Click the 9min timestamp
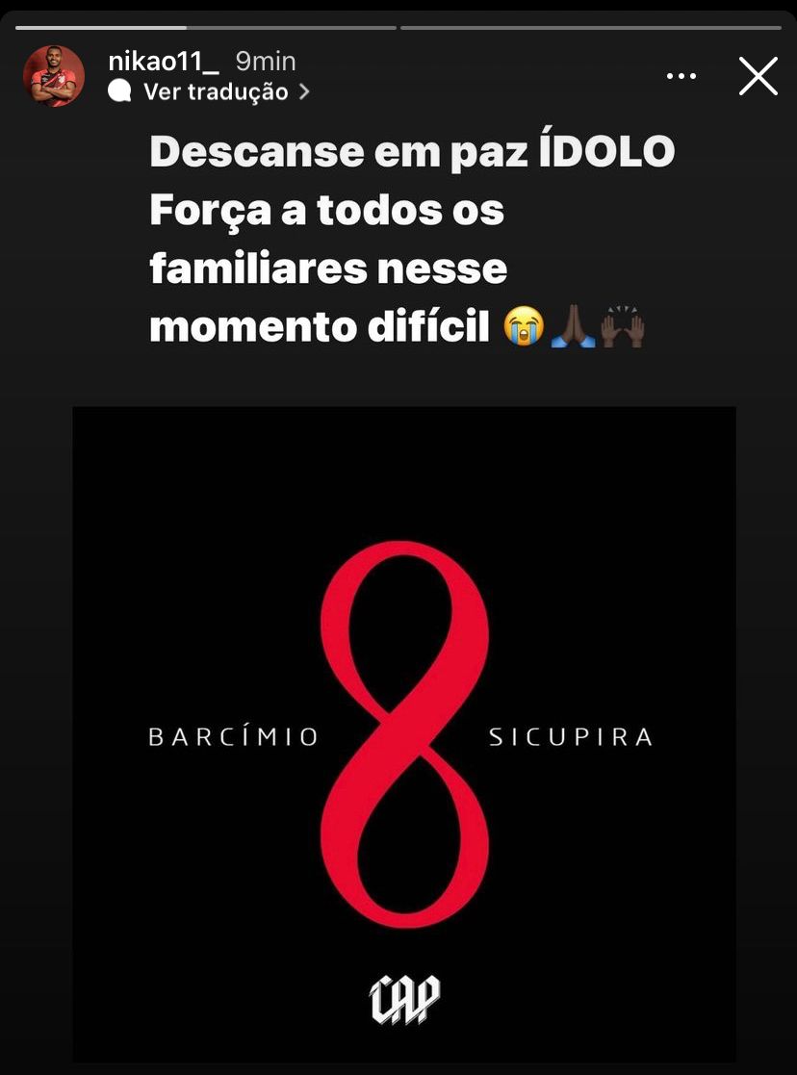Image resolution: width=797 pixels, height=1075 pixels. (266, 62)
